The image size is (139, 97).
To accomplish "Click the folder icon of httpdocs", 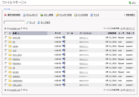I will pyautogui.click(x=10, y=59).
